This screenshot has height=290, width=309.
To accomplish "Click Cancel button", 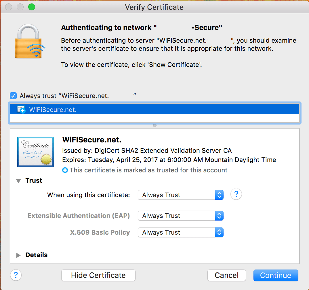I will coord(227,275).
